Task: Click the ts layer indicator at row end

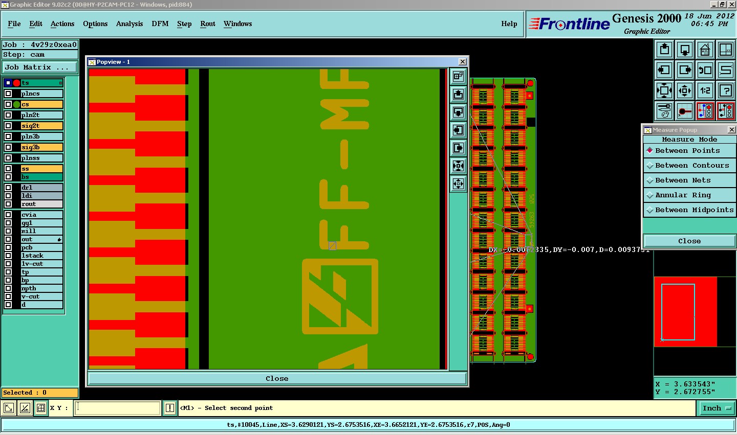Action: pyautogui.click(x=60, y=83)
